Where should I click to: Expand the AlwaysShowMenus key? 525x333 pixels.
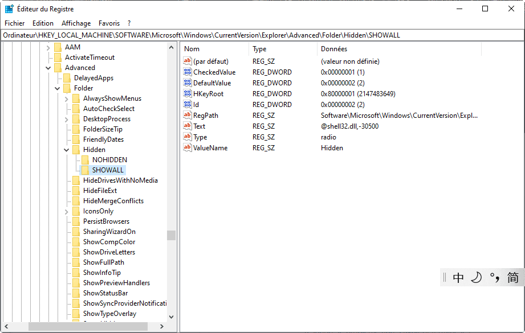pyautogui.click(x=67, y=98)
